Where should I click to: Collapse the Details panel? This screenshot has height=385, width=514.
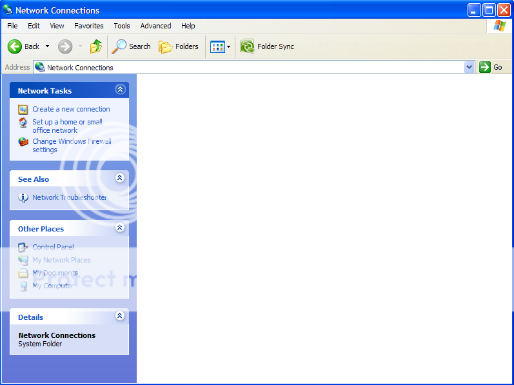pos(119,317)
